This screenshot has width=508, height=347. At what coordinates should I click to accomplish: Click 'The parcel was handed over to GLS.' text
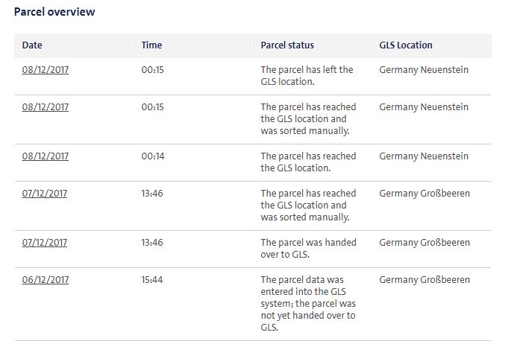(308, 249)
